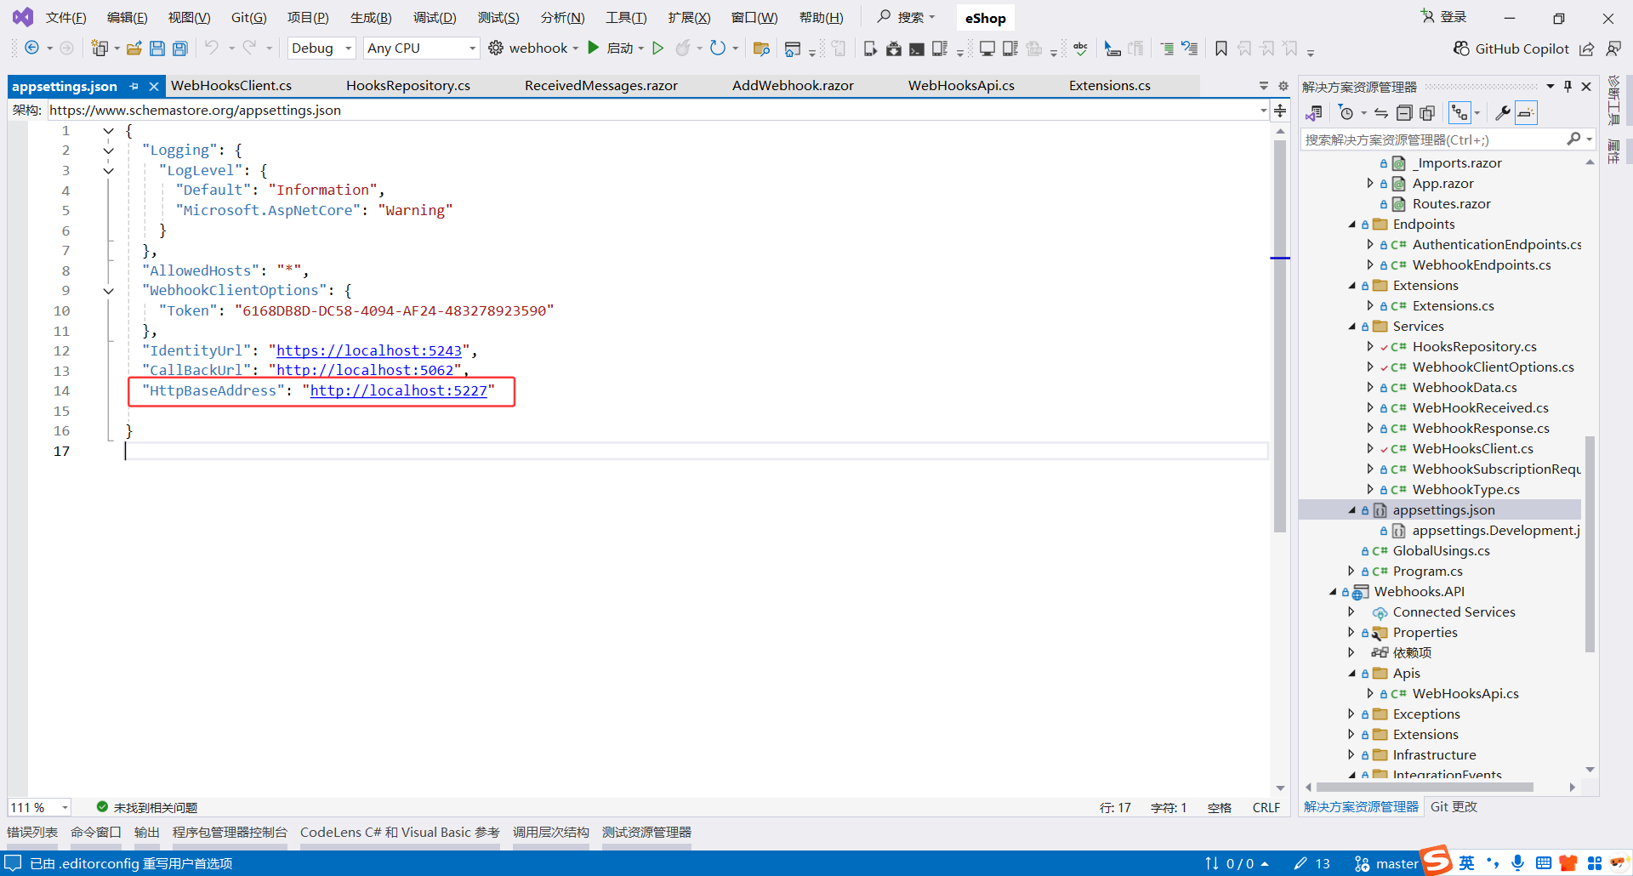1633x876 pixels.
Task: Click Collapse All in Solution Explorer toolbar
Action: [x=1404, y=112]
